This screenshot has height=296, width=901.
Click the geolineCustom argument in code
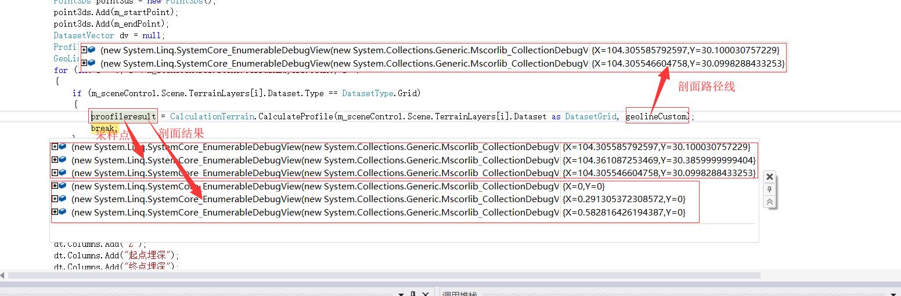(656, 116)
